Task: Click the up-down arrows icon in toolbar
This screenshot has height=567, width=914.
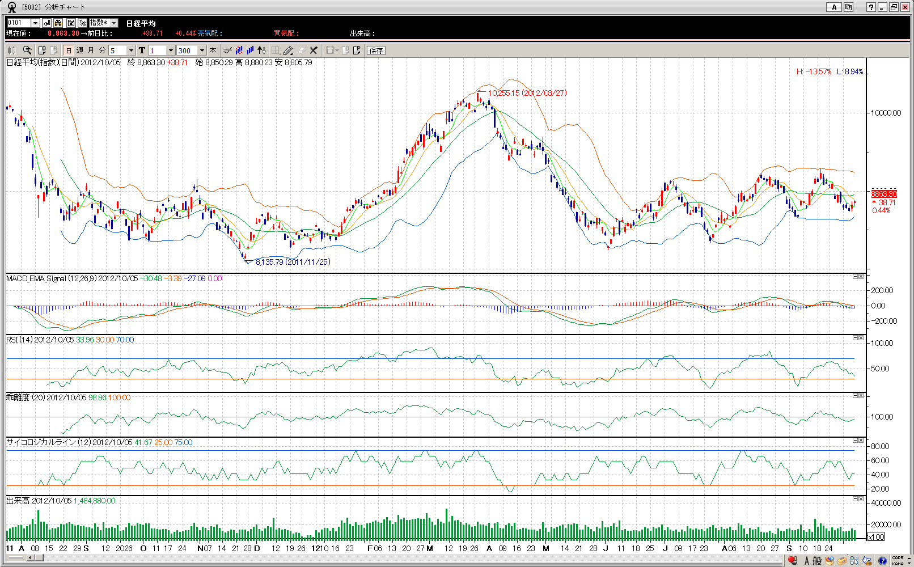Action: tap(261, 50)
